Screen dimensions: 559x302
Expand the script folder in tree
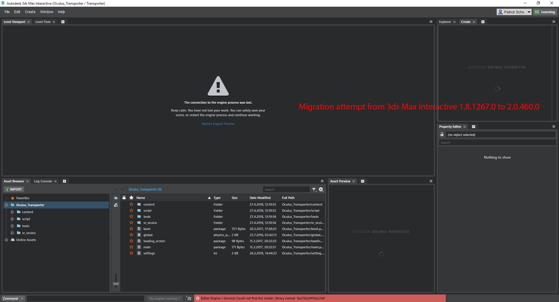(12, 219)
